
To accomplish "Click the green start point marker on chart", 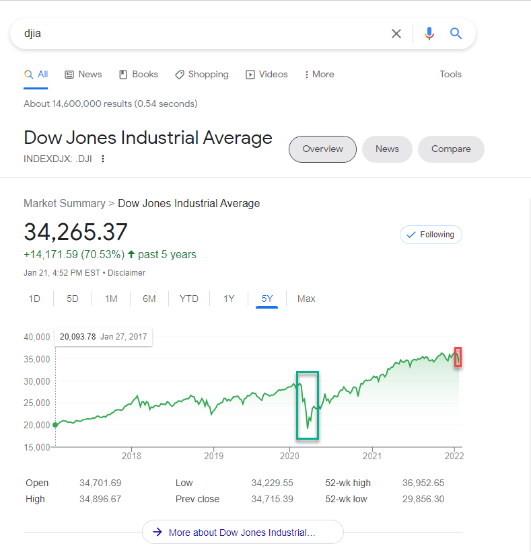I will [55, 424].
